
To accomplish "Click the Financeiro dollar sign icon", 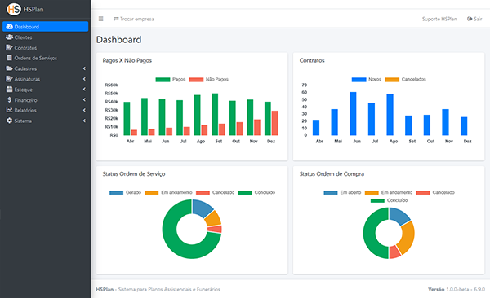I will click(x=9, y=100).
